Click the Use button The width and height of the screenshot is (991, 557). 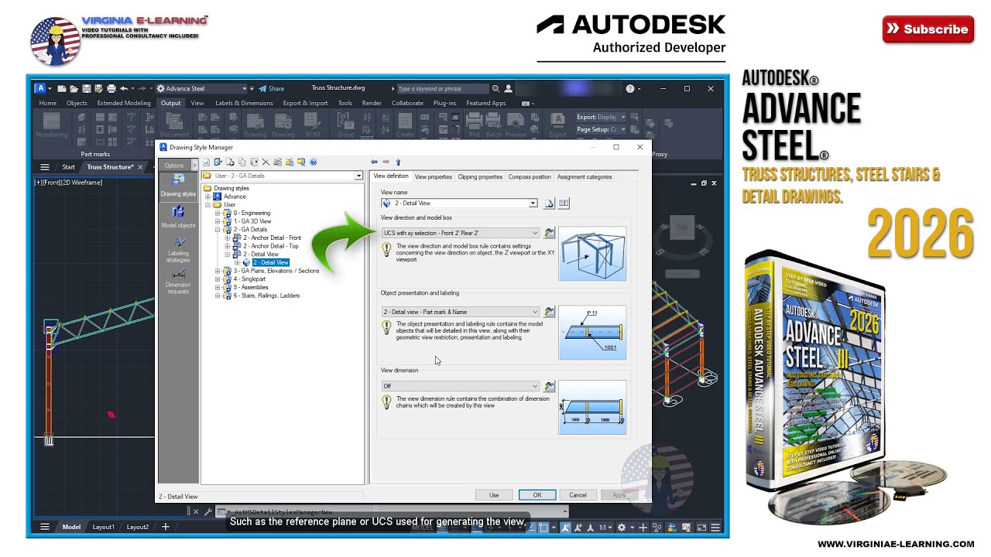(494, 494)
